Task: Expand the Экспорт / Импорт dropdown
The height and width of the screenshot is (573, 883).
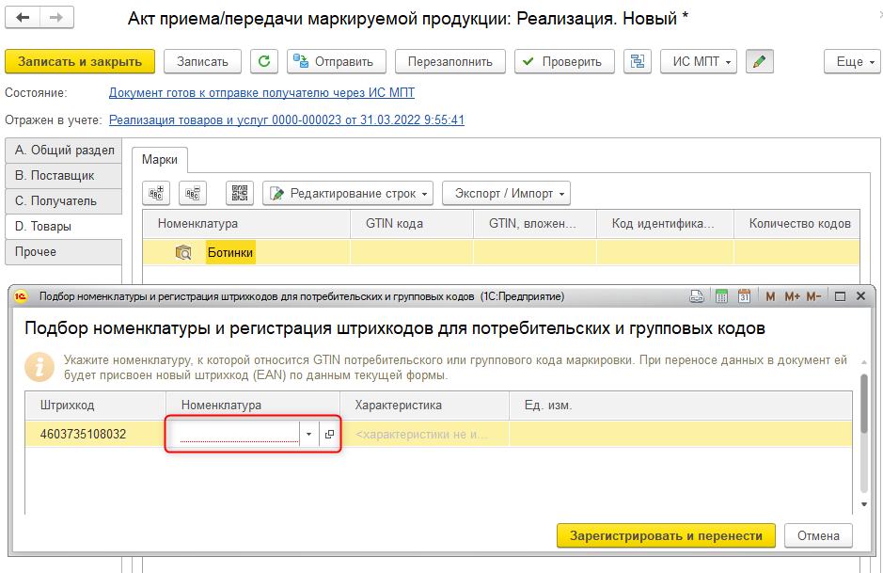Action: (x=506, y=193)
